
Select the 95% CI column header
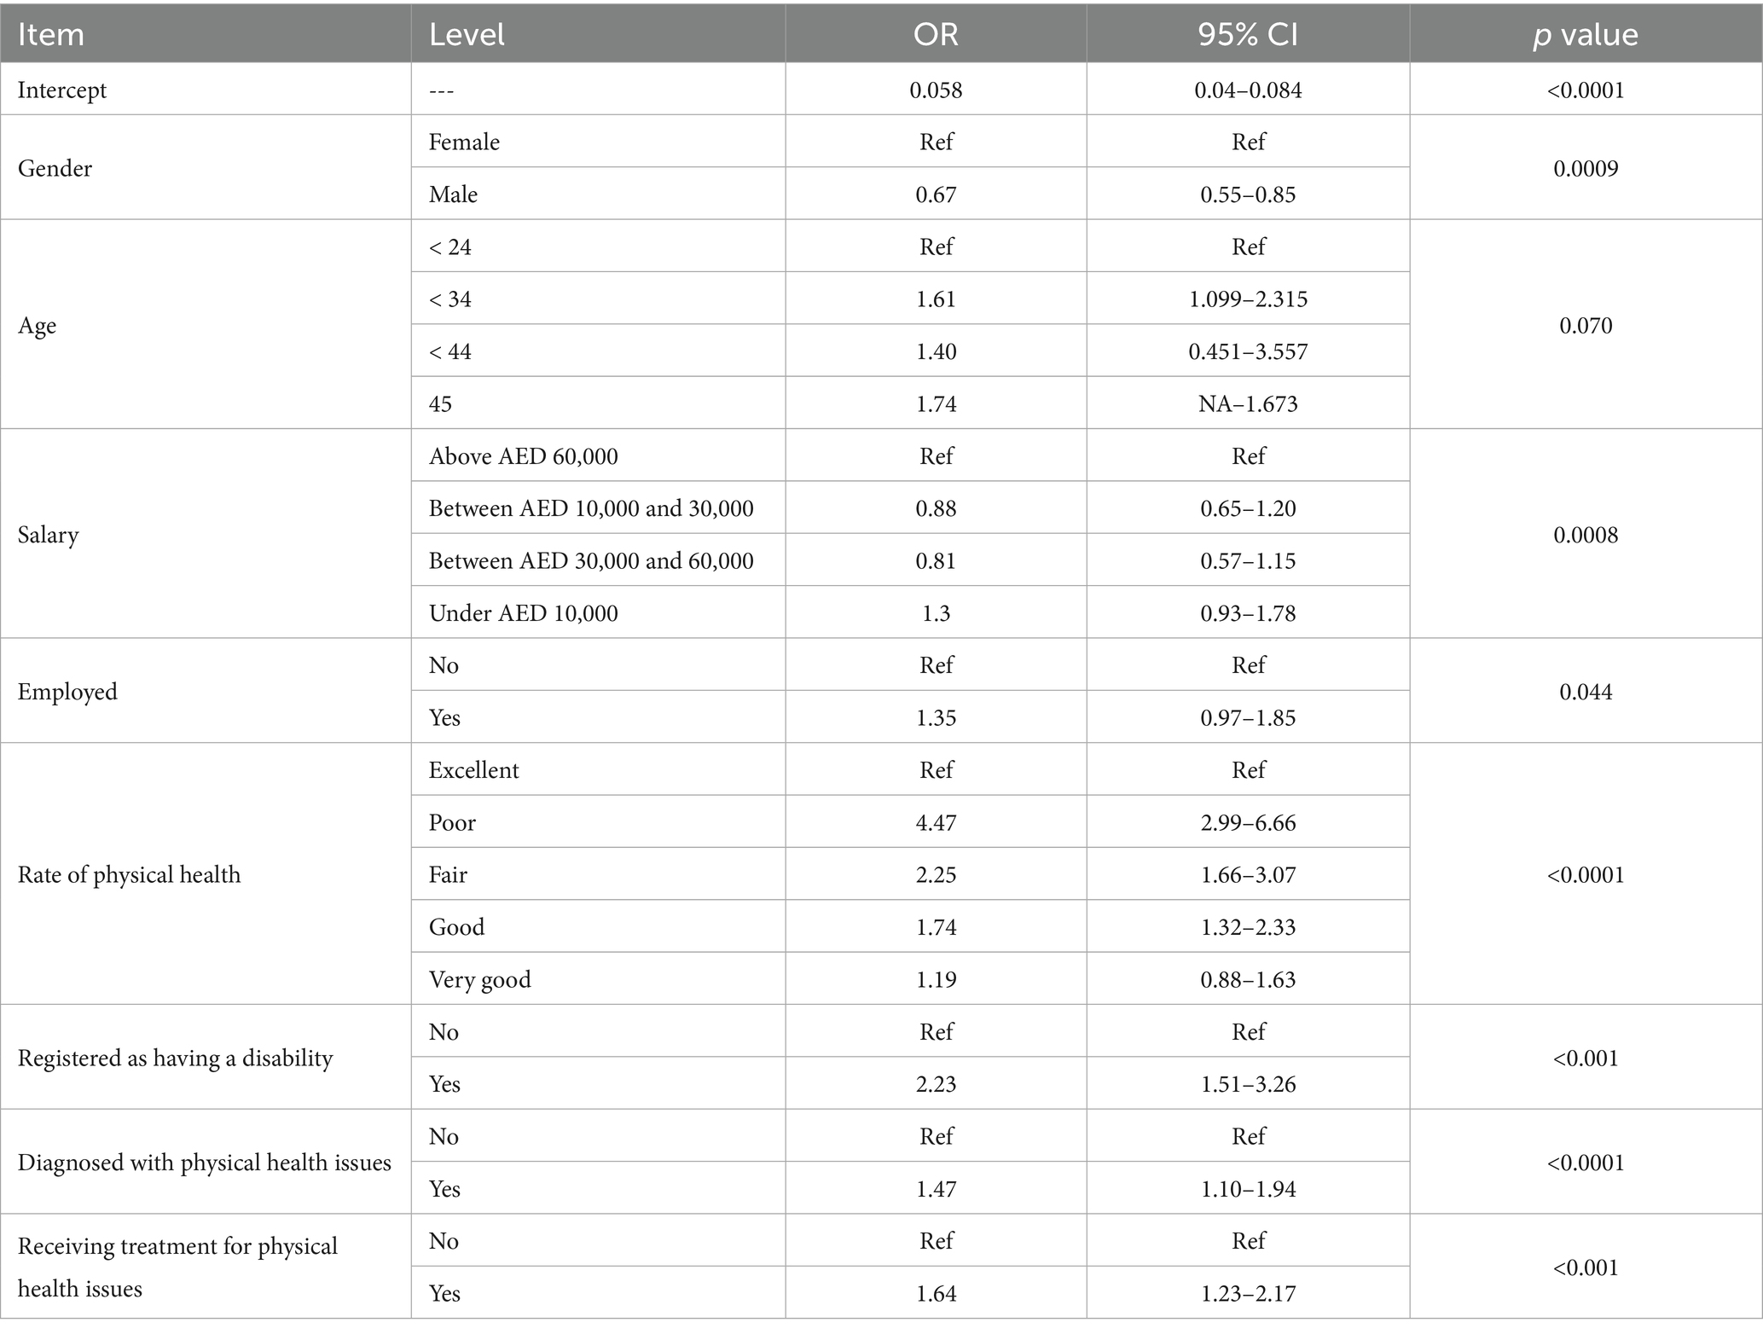pyautogui.click(x=1248, y=34)
